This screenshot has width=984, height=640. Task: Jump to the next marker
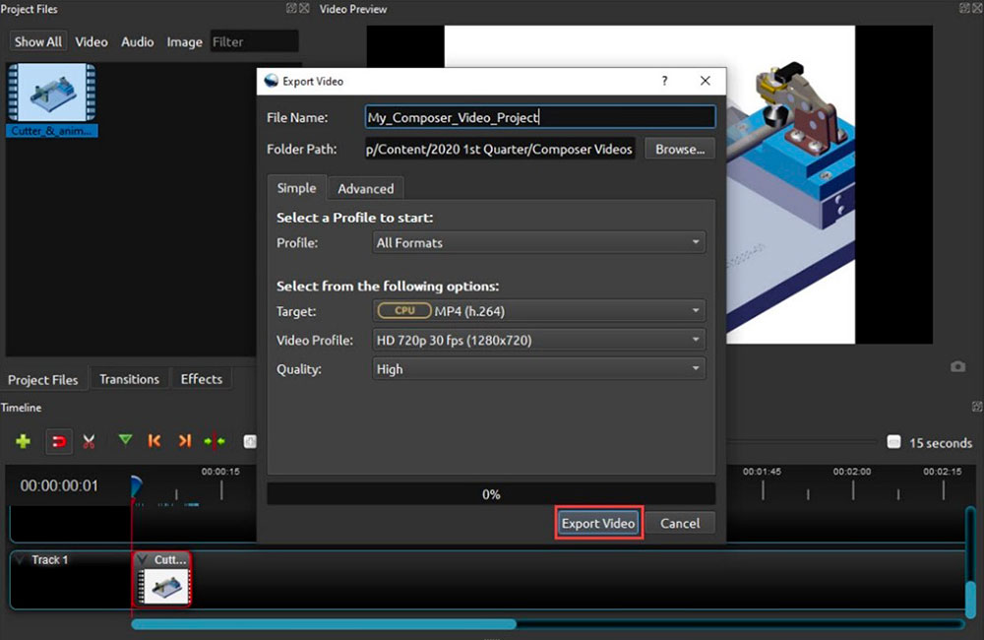[x=183, y=441]
